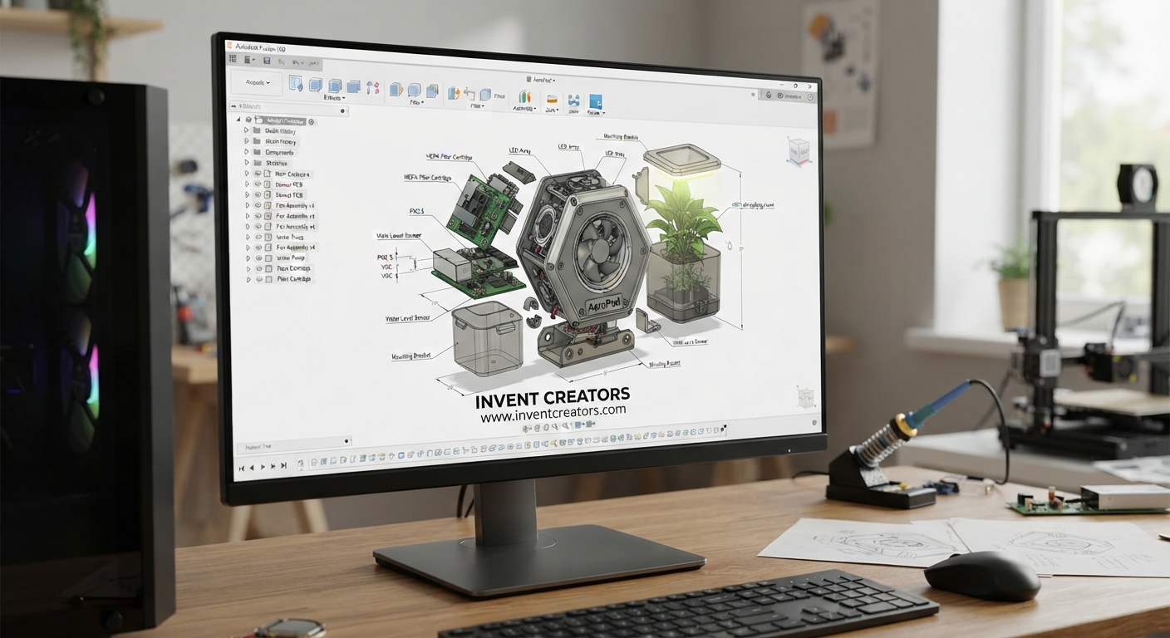The height and width of the screenshot is (638, 1170).
Task: Click the Save disk icon
Action: coord(267,61)
